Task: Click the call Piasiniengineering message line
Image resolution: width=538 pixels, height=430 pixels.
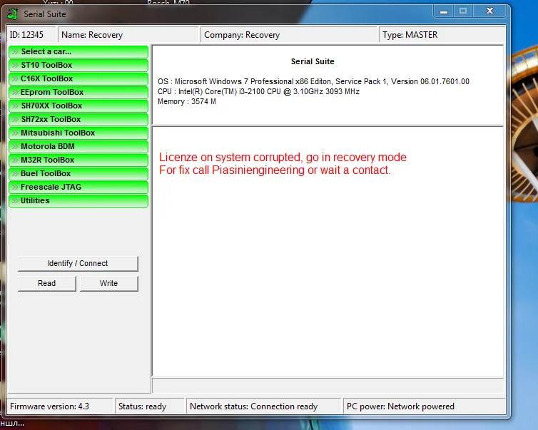Action: 275,170
